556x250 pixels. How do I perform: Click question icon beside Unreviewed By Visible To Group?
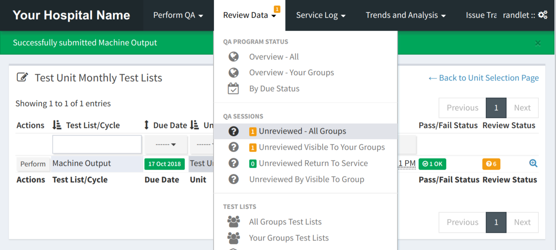[233, 179]
